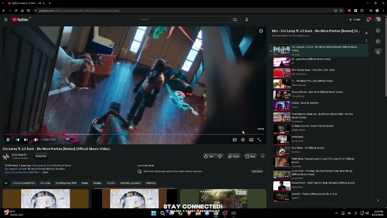Show video info card icon
Image resolution: width=387 pixels, height=218 pixels.
pyautogui.click(x=261, y=31)
